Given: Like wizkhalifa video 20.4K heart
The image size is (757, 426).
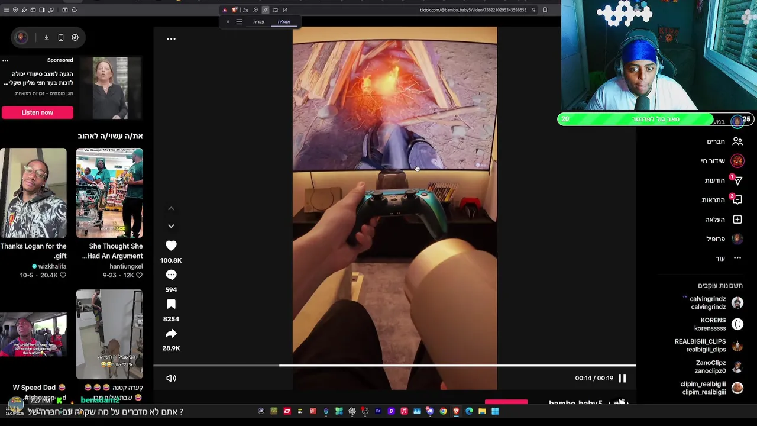Looking at the screenshot, I should pyautogui.click(x=63, y=275).
